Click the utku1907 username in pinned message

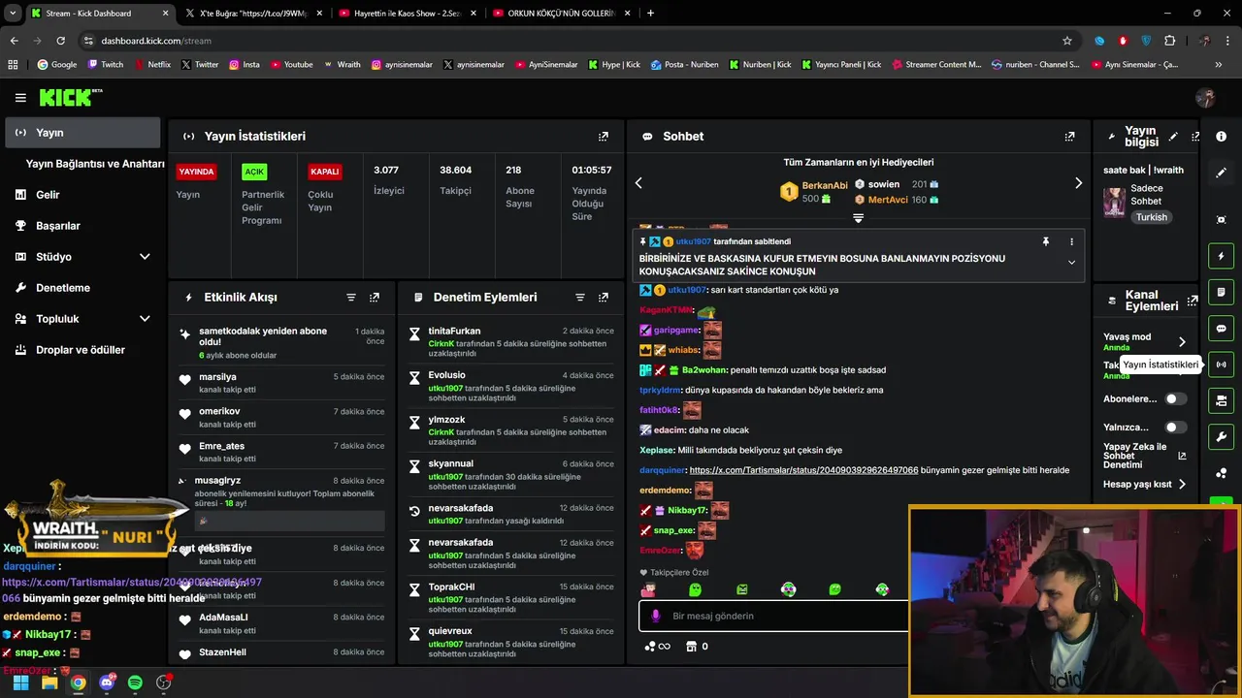(x=694, y=241)
